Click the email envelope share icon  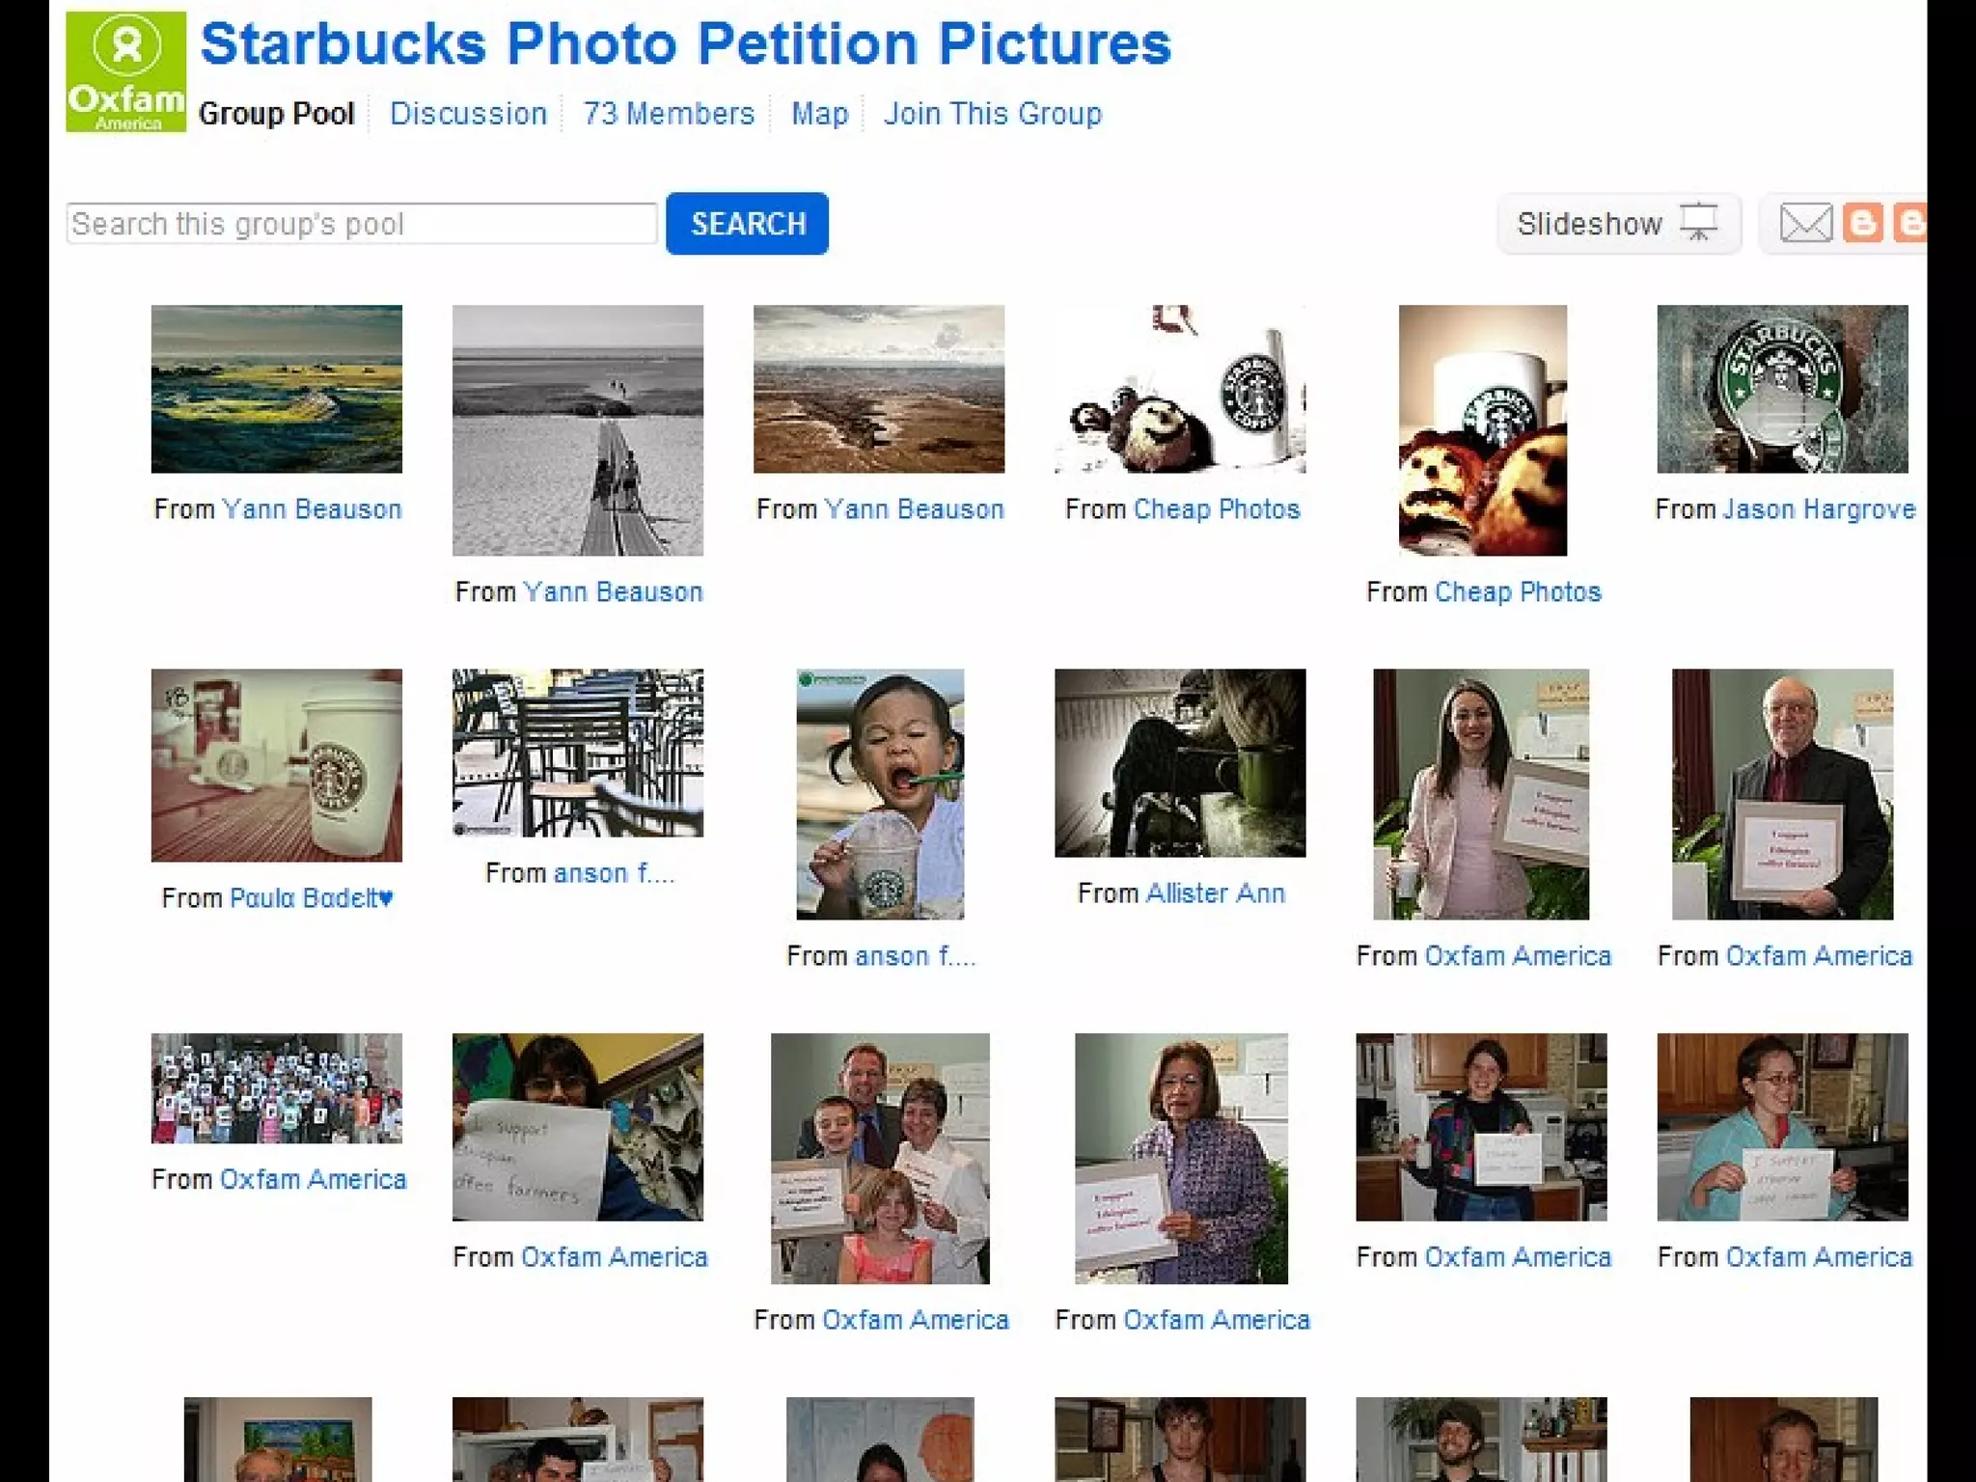coord(1804,224)
